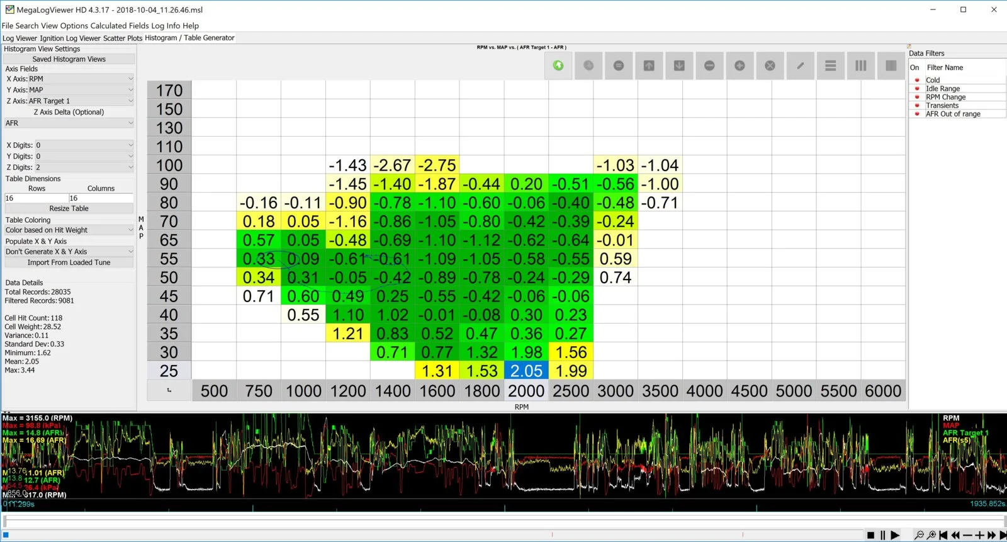Click the Rows input field showing 16
1007x542 pixels.
tap(36, 198)
